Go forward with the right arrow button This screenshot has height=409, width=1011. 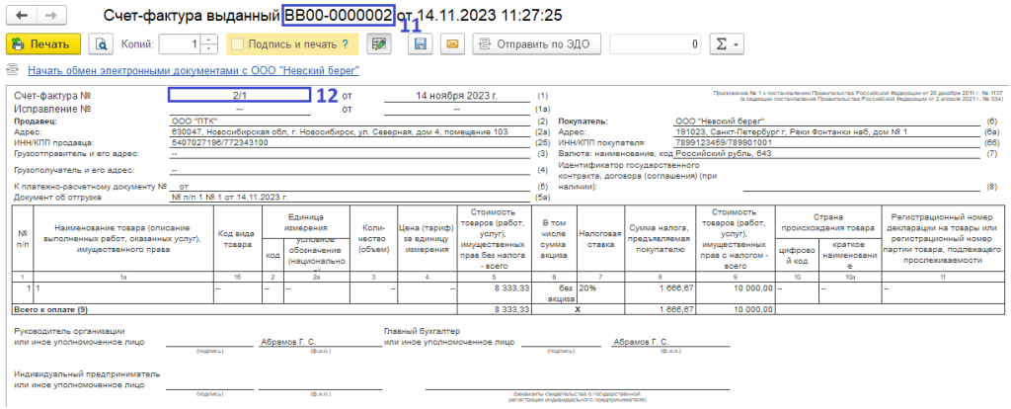tap(53, 14)
